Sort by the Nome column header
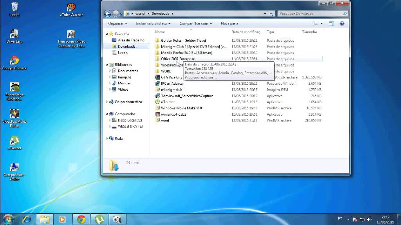401x225 pixels. (191, 32)
